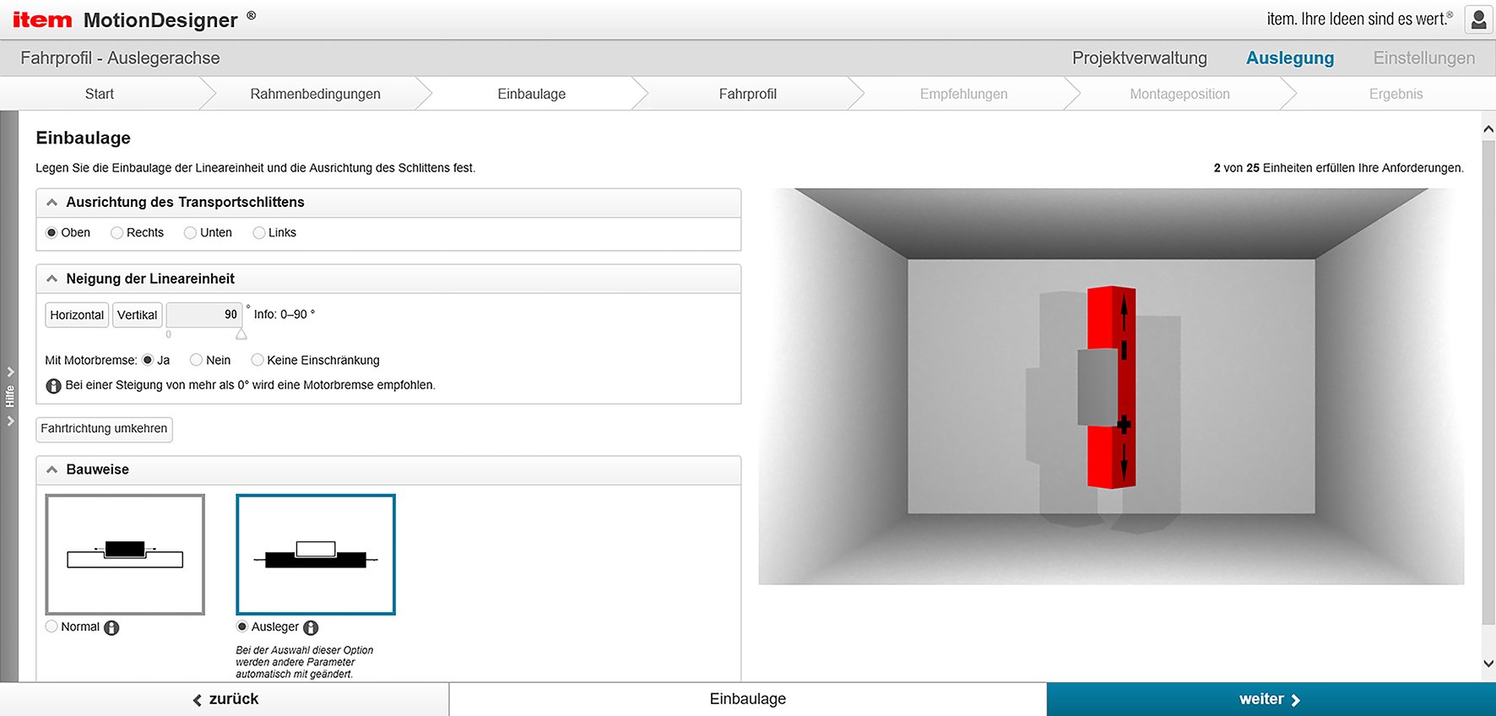This screenshot has height=716, width=1496.
Task: Collapse Neigung der Lineareinheit section
Action: coord(52,279)
